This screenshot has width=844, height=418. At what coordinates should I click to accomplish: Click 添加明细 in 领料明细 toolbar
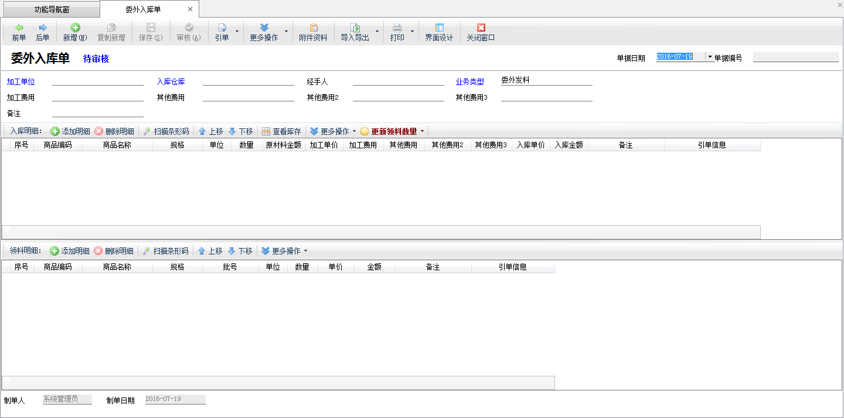tap(69, 251)
